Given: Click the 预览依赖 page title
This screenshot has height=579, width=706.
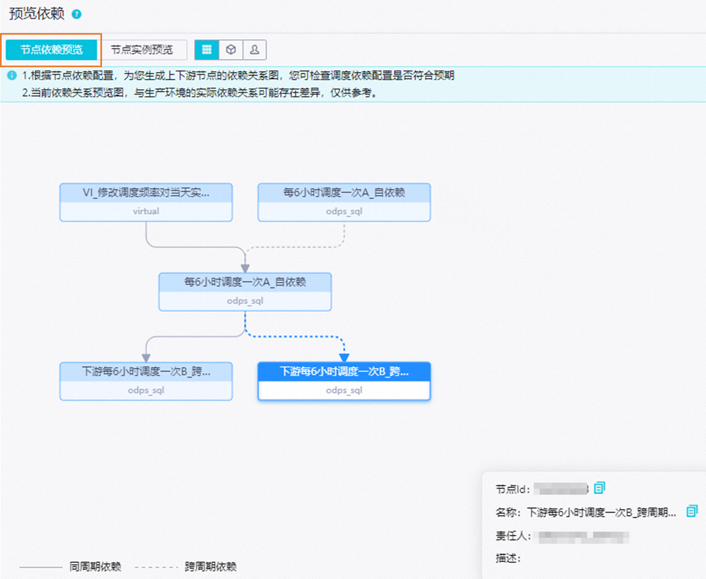Looking at the screenshot, I should click(x=37, y=14).
